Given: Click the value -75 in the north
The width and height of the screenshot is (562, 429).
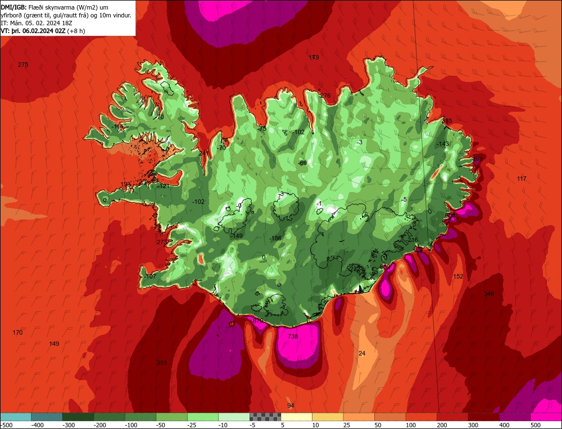Looking at the screenshot, I should click(262, 129).
